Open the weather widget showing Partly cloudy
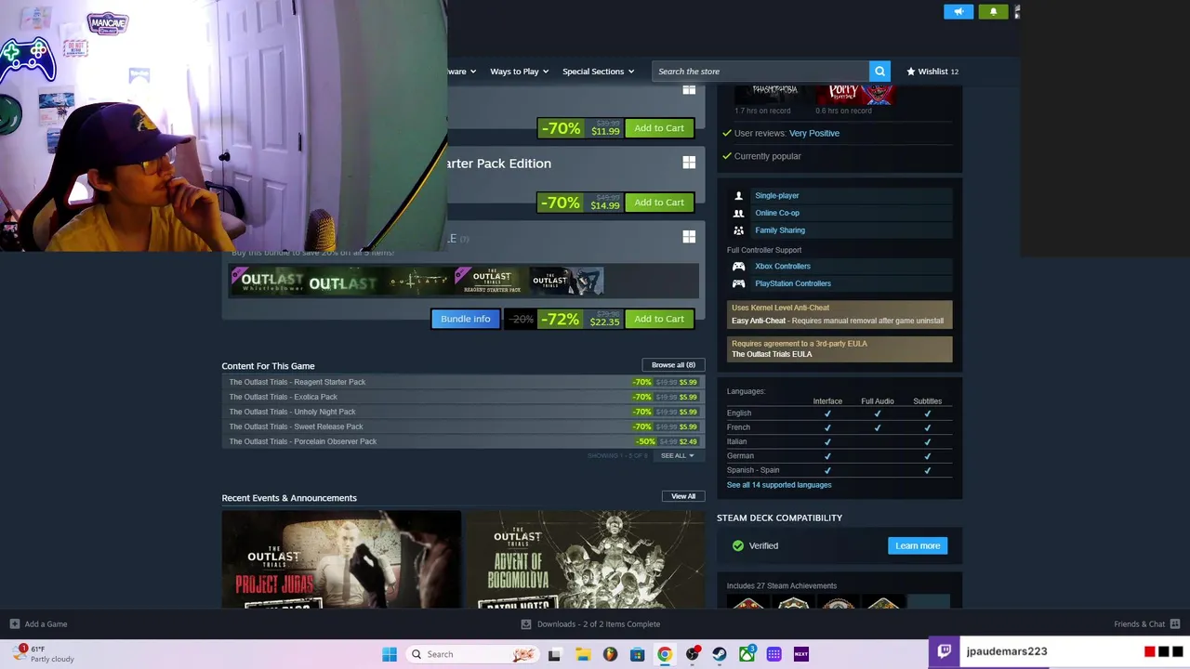Viewport: 1190px width, 669px height. [x=44, y=653]
